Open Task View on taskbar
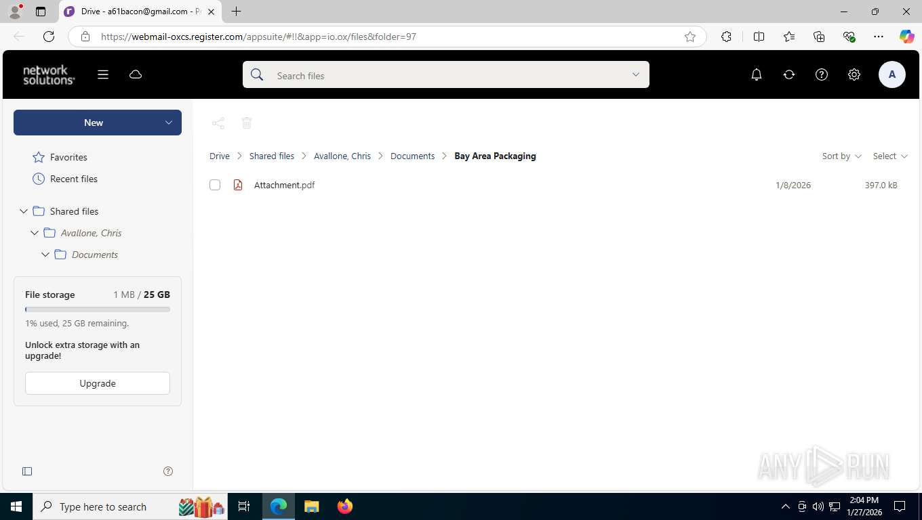The height and width of the screenshot is (520, 922). coord(244,506)
